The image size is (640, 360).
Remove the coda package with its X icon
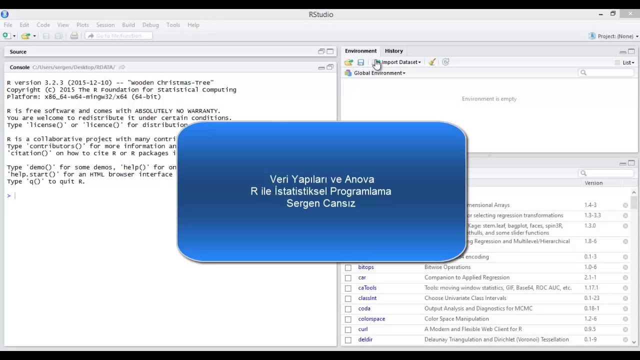click(625, 309)
